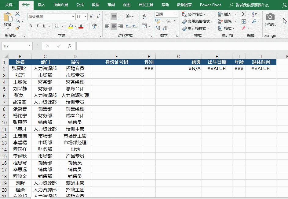Toggle bold formatting
Screen dimensions: 288x199
point(30,26)
